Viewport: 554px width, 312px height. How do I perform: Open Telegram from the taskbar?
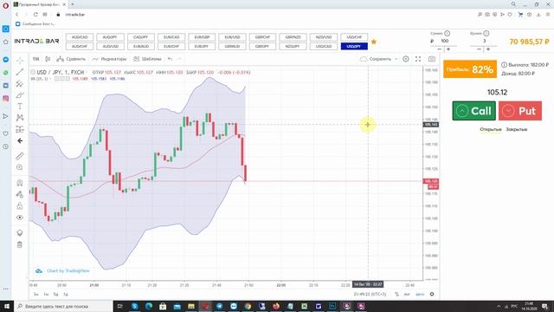219,306
